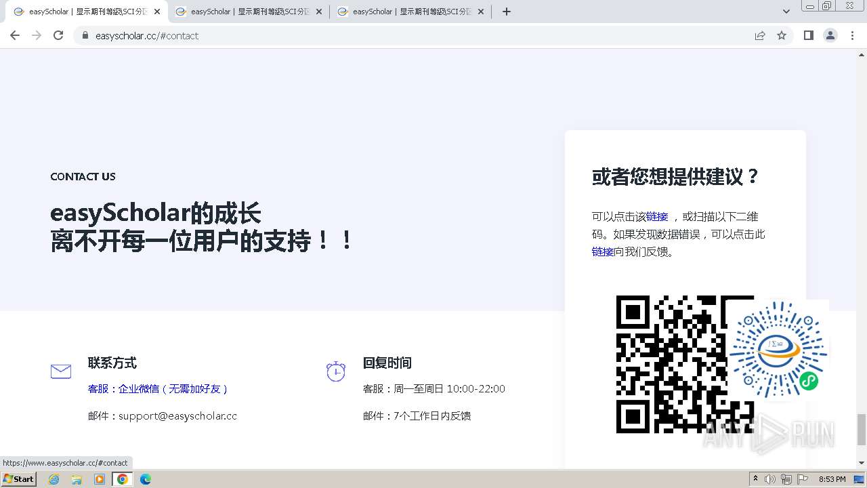Click the 客服：周一至周日 10:00-22:00 text
This screenshot has height=488, width=867.
pos(434,389)
